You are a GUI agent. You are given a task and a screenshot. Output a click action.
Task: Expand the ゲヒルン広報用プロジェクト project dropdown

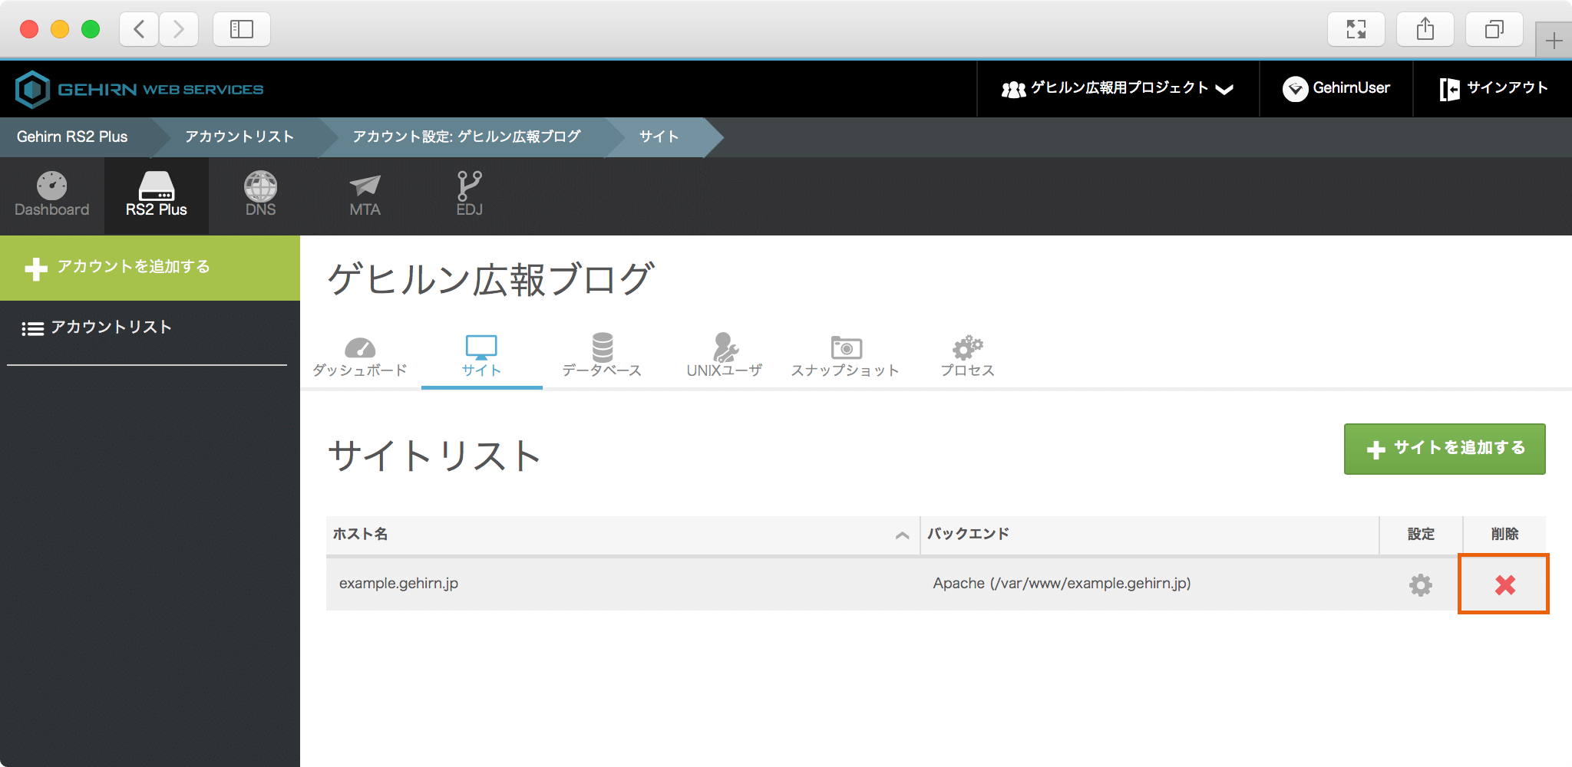click(x=1118, y=89)
